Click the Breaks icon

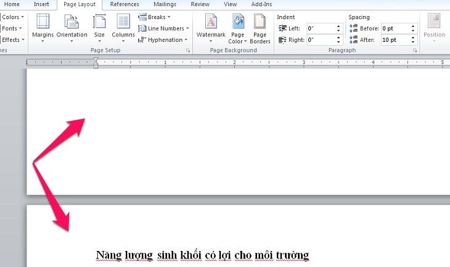click(x=142, y=17)
